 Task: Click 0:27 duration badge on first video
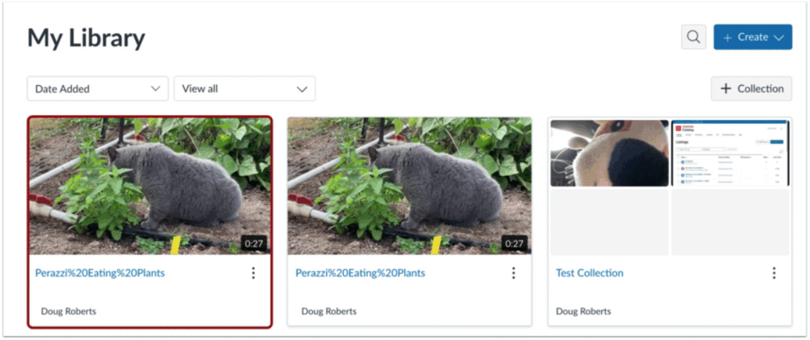click(254, 244)
